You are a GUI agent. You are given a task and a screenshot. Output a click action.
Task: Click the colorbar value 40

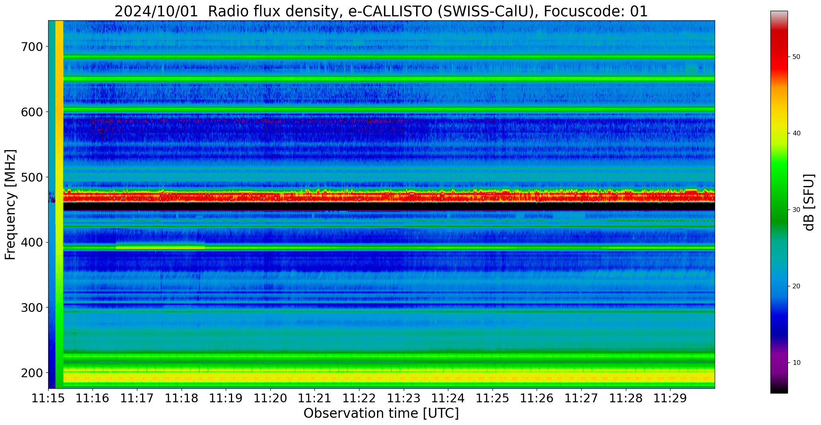pyautogui.click(x=796, y=133)
